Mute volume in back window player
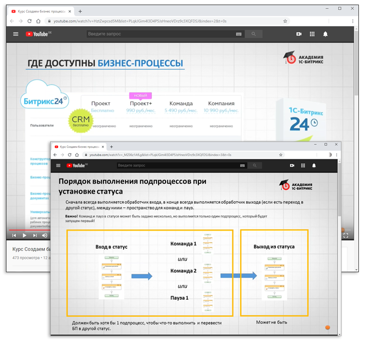The image size is (369, 346). point(44,235)
